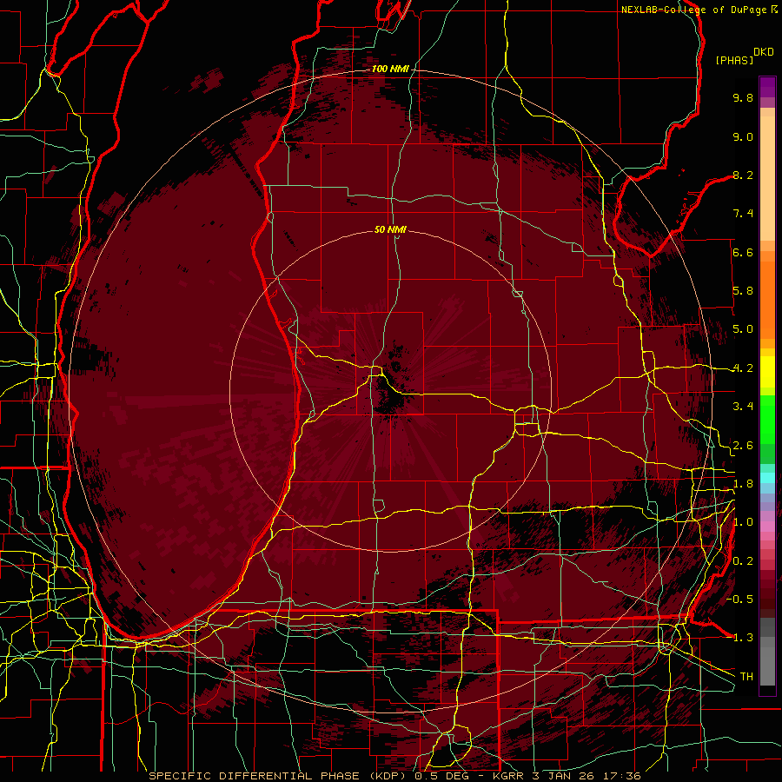
Task: Click the 9.8 scale value
Action: [743, 97]
